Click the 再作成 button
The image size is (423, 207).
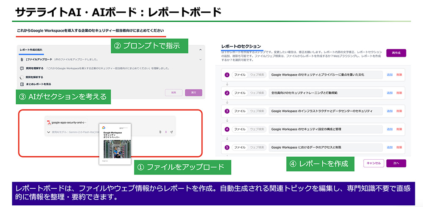coord(396,53)
